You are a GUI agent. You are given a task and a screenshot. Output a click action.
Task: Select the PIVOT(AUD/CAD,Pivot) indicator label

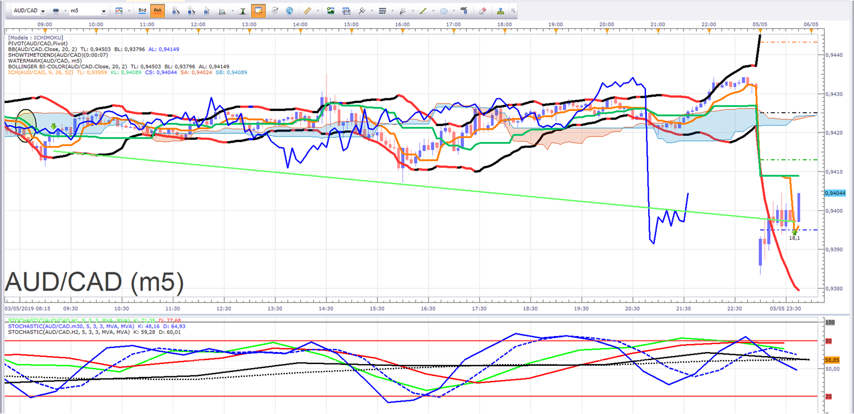tap(38, 43)
